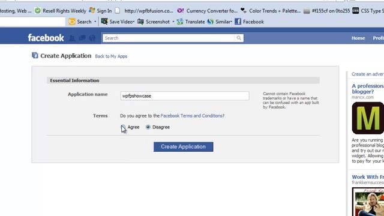
Task: Click the mancx.com ad M logo image
Action: pos(368,118)
